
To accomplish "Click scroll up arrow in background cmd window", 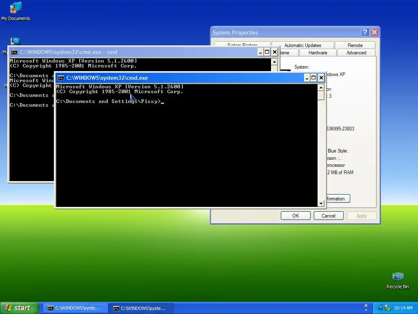I will pyautogui.click(x=274, y=62).
